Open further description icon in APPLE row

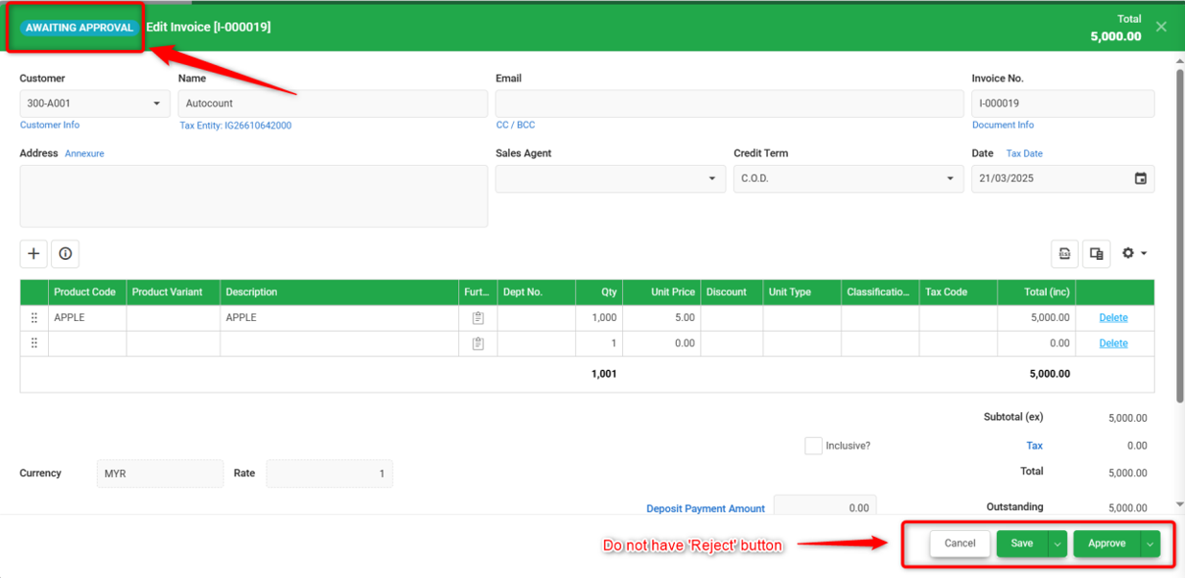478,317
